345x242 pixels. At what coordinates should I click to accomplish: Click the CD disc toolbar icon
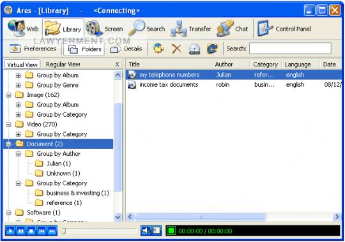(x=194, y=49)
